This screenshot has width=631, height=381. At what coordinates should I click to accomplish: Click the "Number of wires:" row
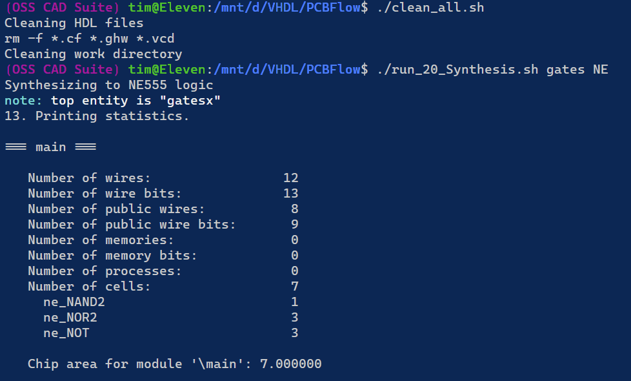(89, 178)
